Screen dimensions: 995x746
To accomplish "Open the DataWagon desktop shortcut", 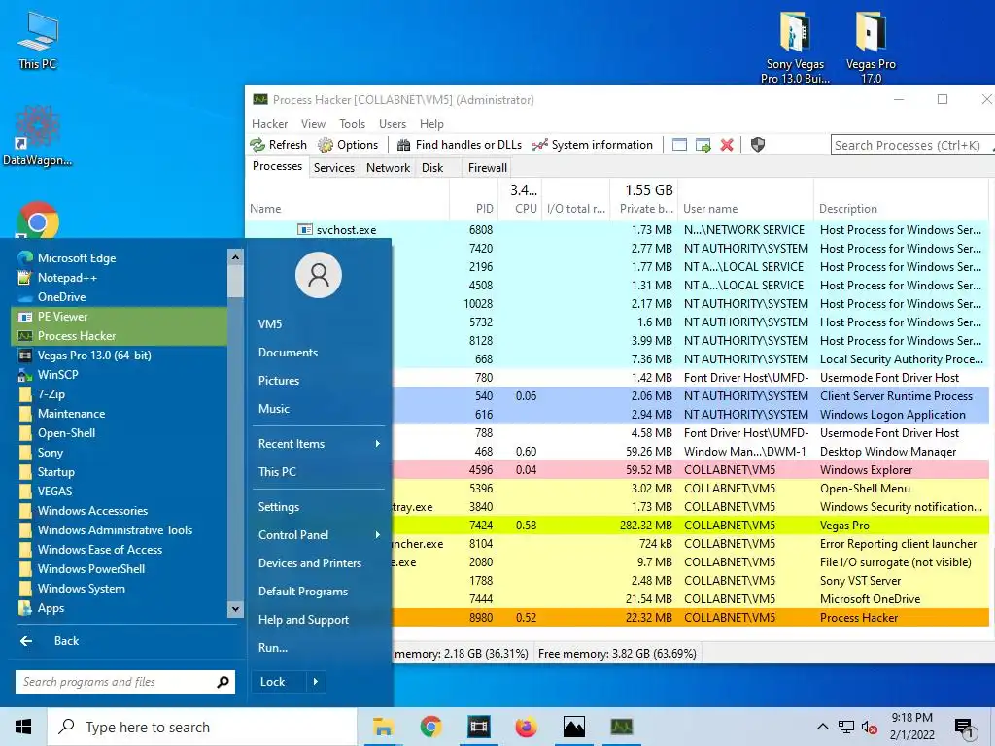I will point(38,136).
